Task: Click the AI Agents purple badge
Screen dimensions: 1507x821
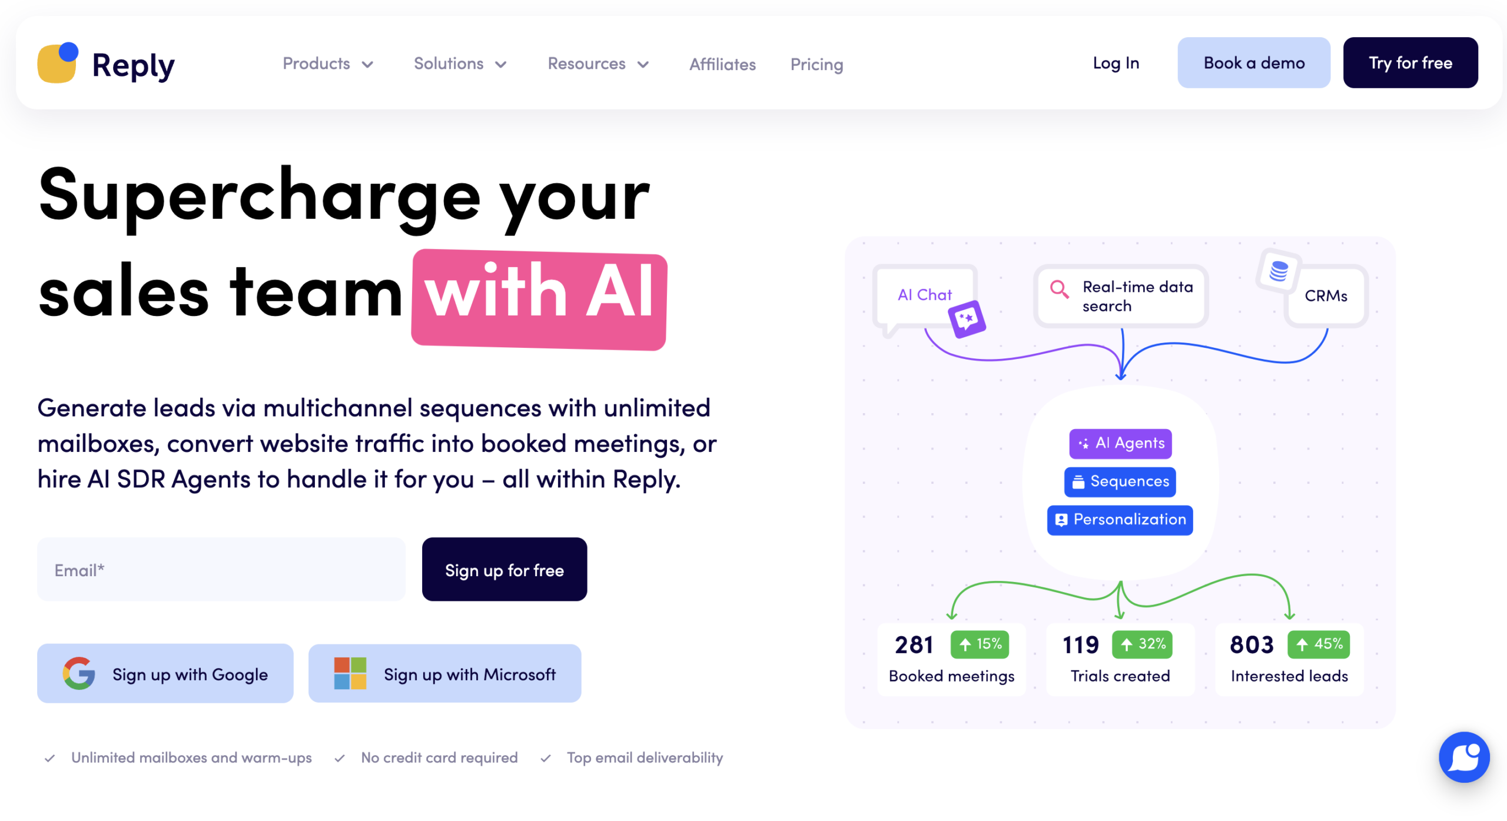Action: point(1120,443)
